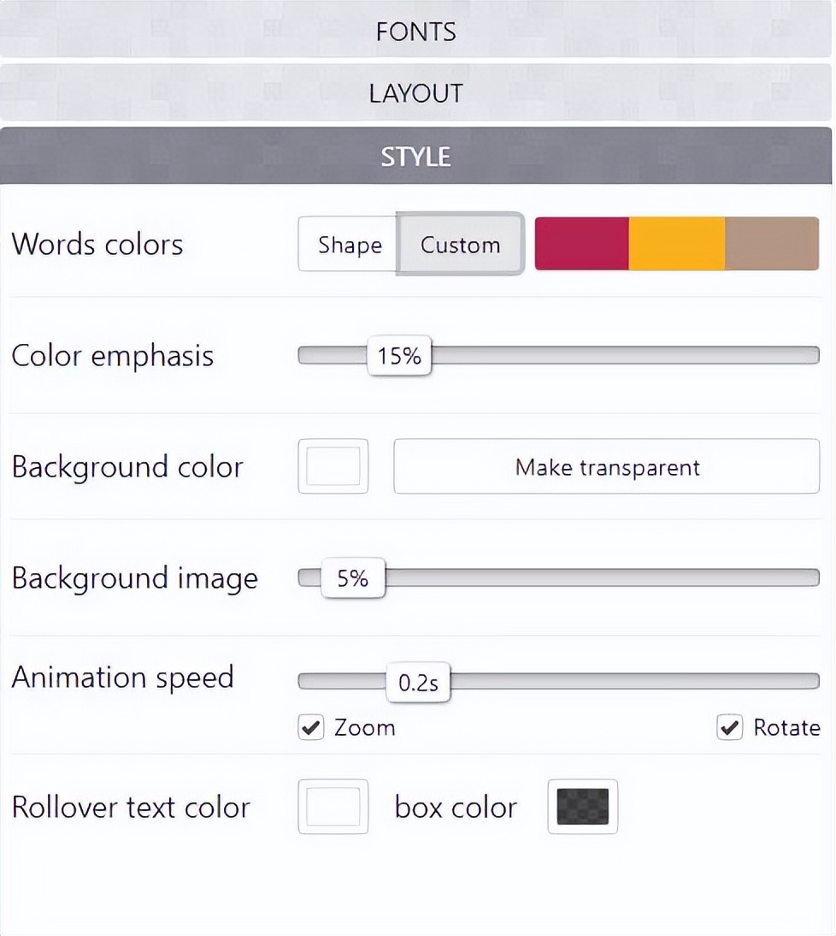Click the Background image 5% slider handle
This screenshot has width=836, height=936.
point(352,579)
